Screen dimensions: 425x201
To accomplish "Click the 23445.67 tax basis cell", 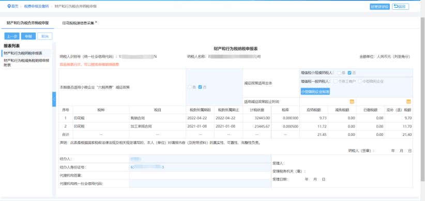I will [x=257, y=126].
